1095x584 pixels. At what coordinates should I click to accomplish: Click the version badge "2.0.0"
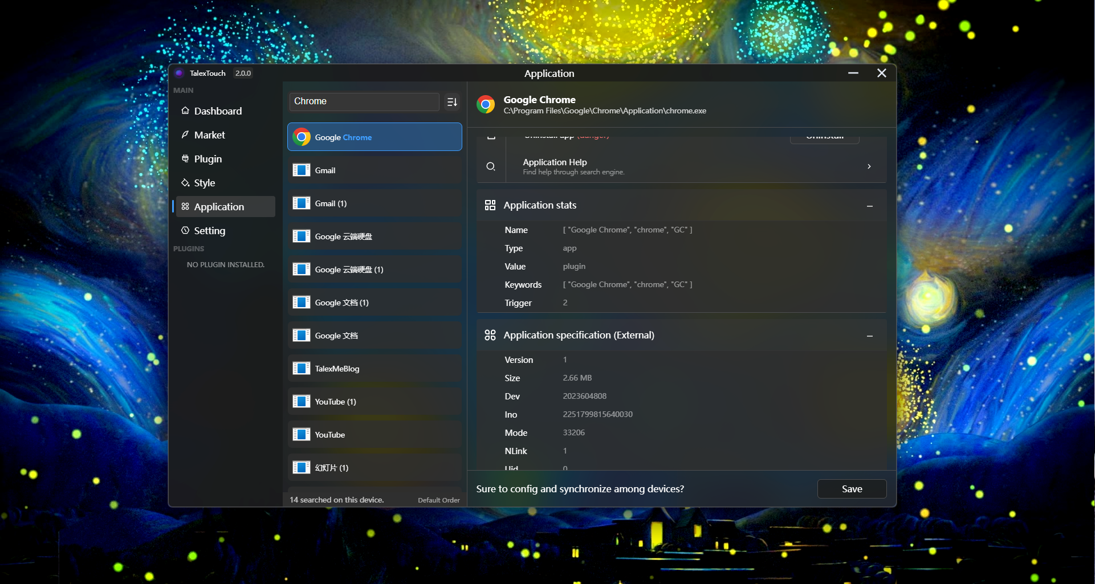[x=243, y=73]
